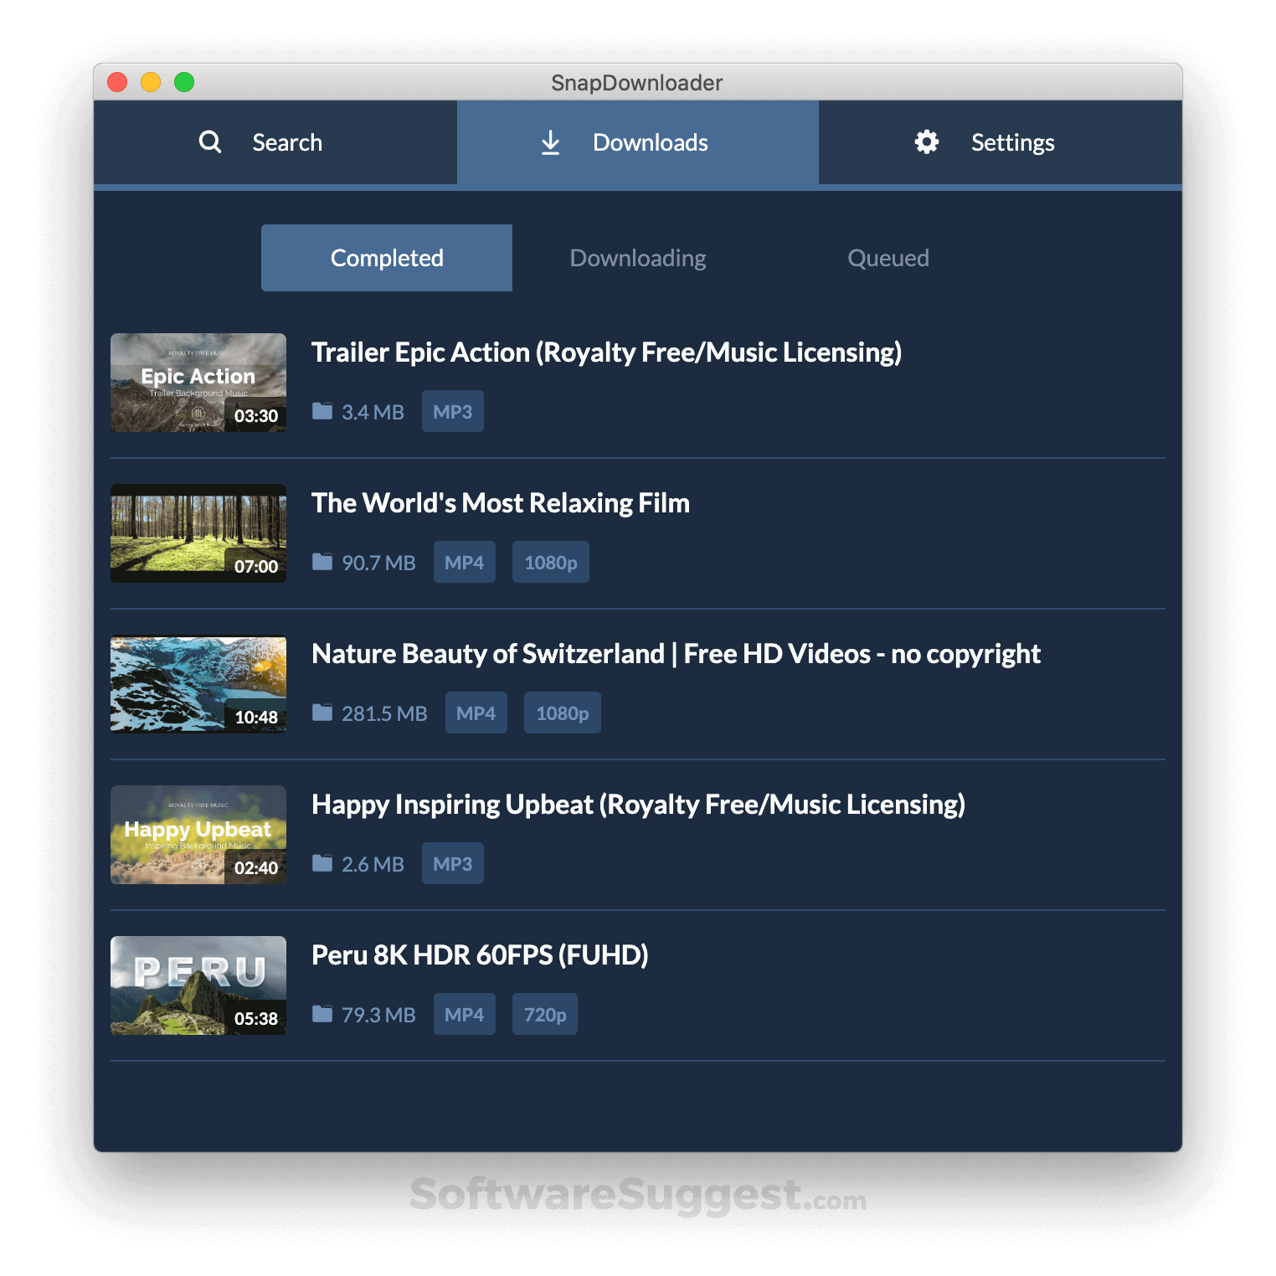Click the 1080p badge on Switzerland video
The height and width of the screenshot is (1276, 1276).
click(562, 713)
